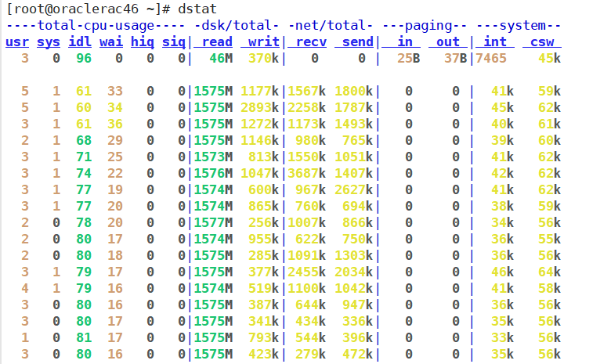Select the paging group header
The width and height of the screenshot is (611, 364).
click(x=425, y=25)
